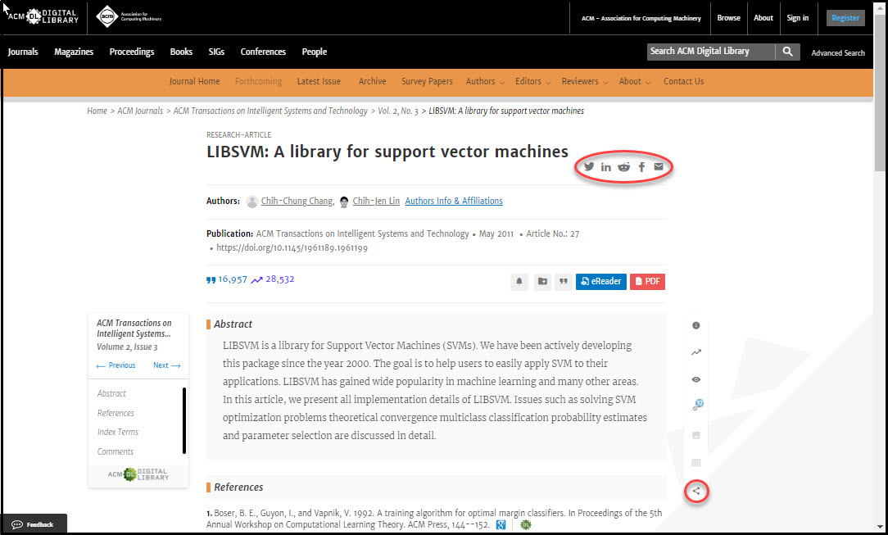Screen dimensions: 888x535
Task: Click Vol. 2, No. 3 breadcrumb
Action: coord(398,111)
